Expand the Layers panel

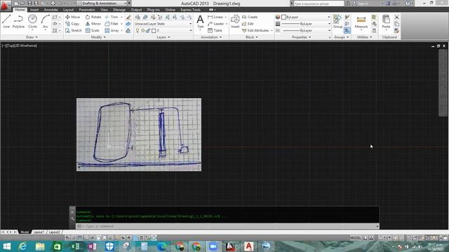click(163, 37)
